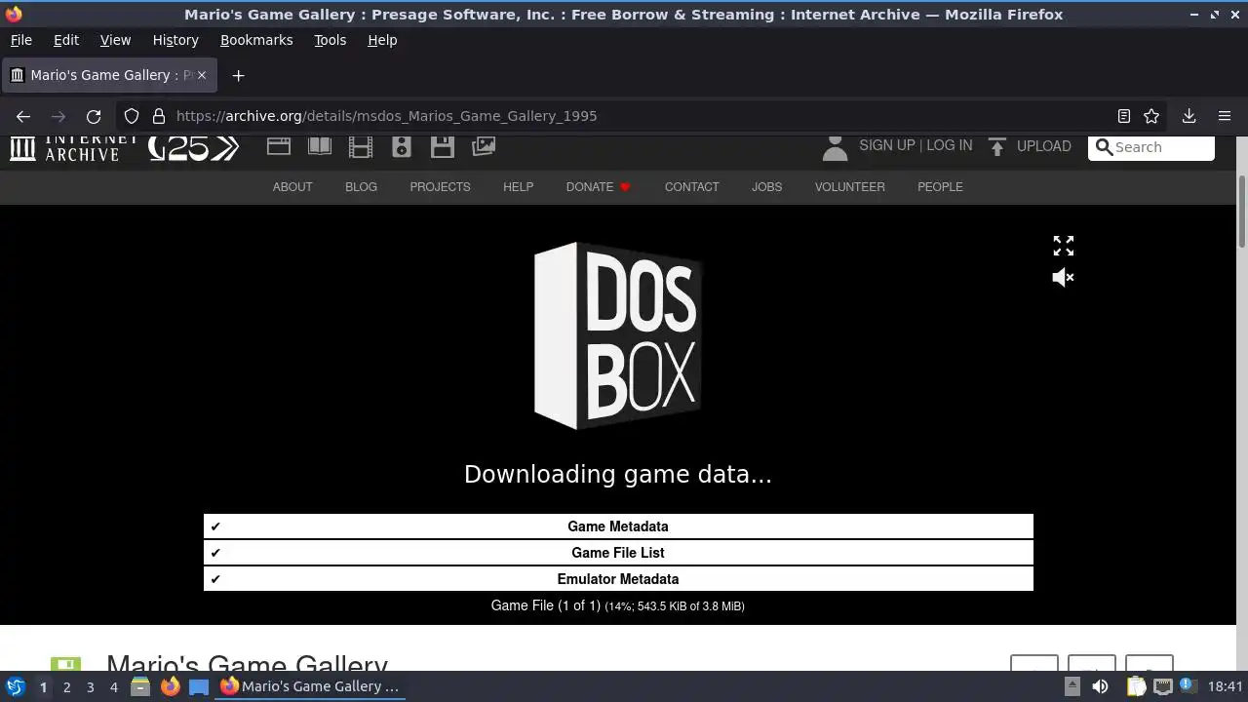Go to Internet Archive home via logo

[75, 147]
